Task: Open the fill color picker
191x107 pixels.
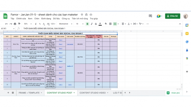Action: click(x=106, y=24)
